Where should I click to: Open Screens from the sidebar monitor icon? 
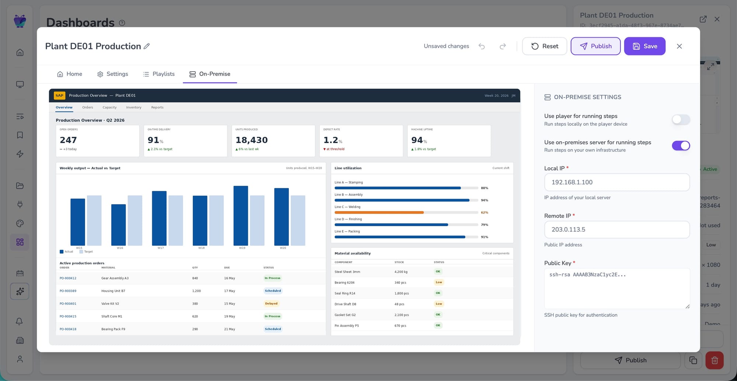[20, 84]
